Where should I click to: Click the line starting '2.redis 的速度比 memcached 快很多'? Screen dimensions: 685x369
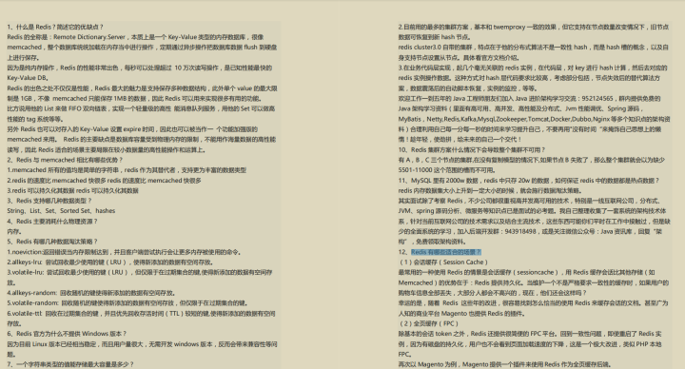click(x=104, y=180)
